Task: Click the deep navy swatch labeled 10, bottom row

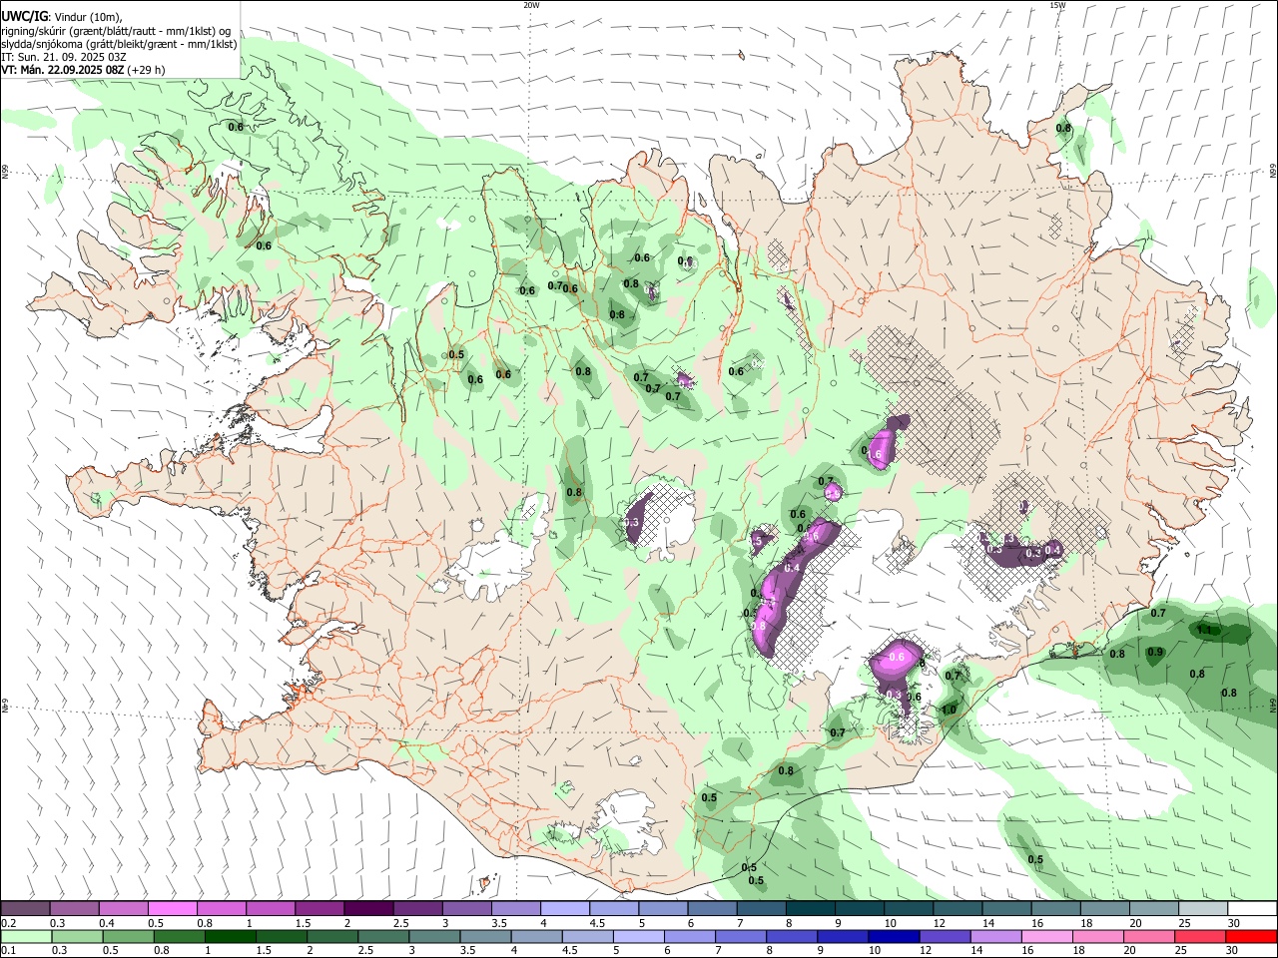Action: click(x=894, y=936)
